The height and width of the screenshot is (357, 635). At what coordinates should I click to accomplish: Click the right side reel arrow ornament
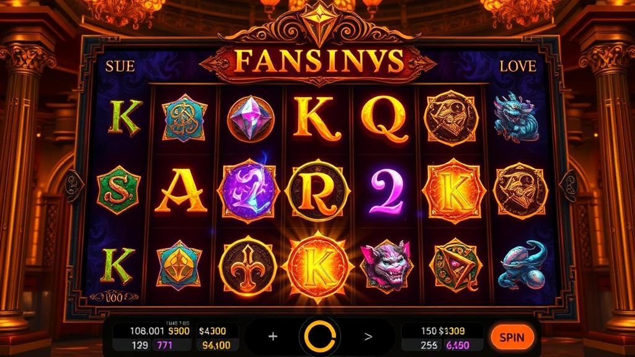[568, 186]
